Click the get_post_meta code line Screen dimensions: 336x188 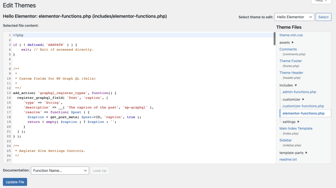click(84, 117)
